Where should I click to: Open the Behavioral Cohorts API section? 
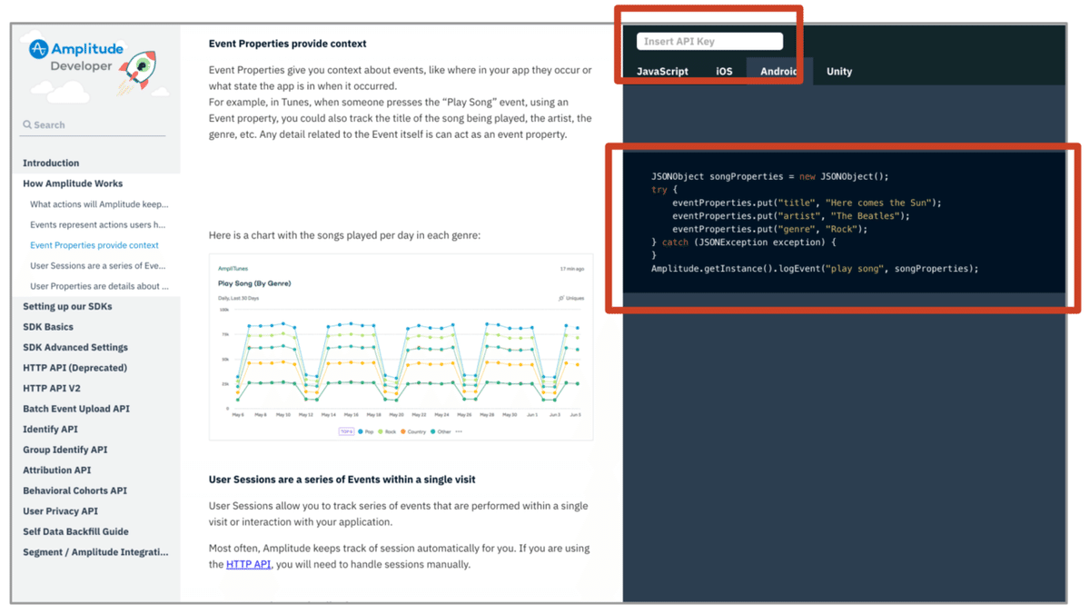pos(74,490)
